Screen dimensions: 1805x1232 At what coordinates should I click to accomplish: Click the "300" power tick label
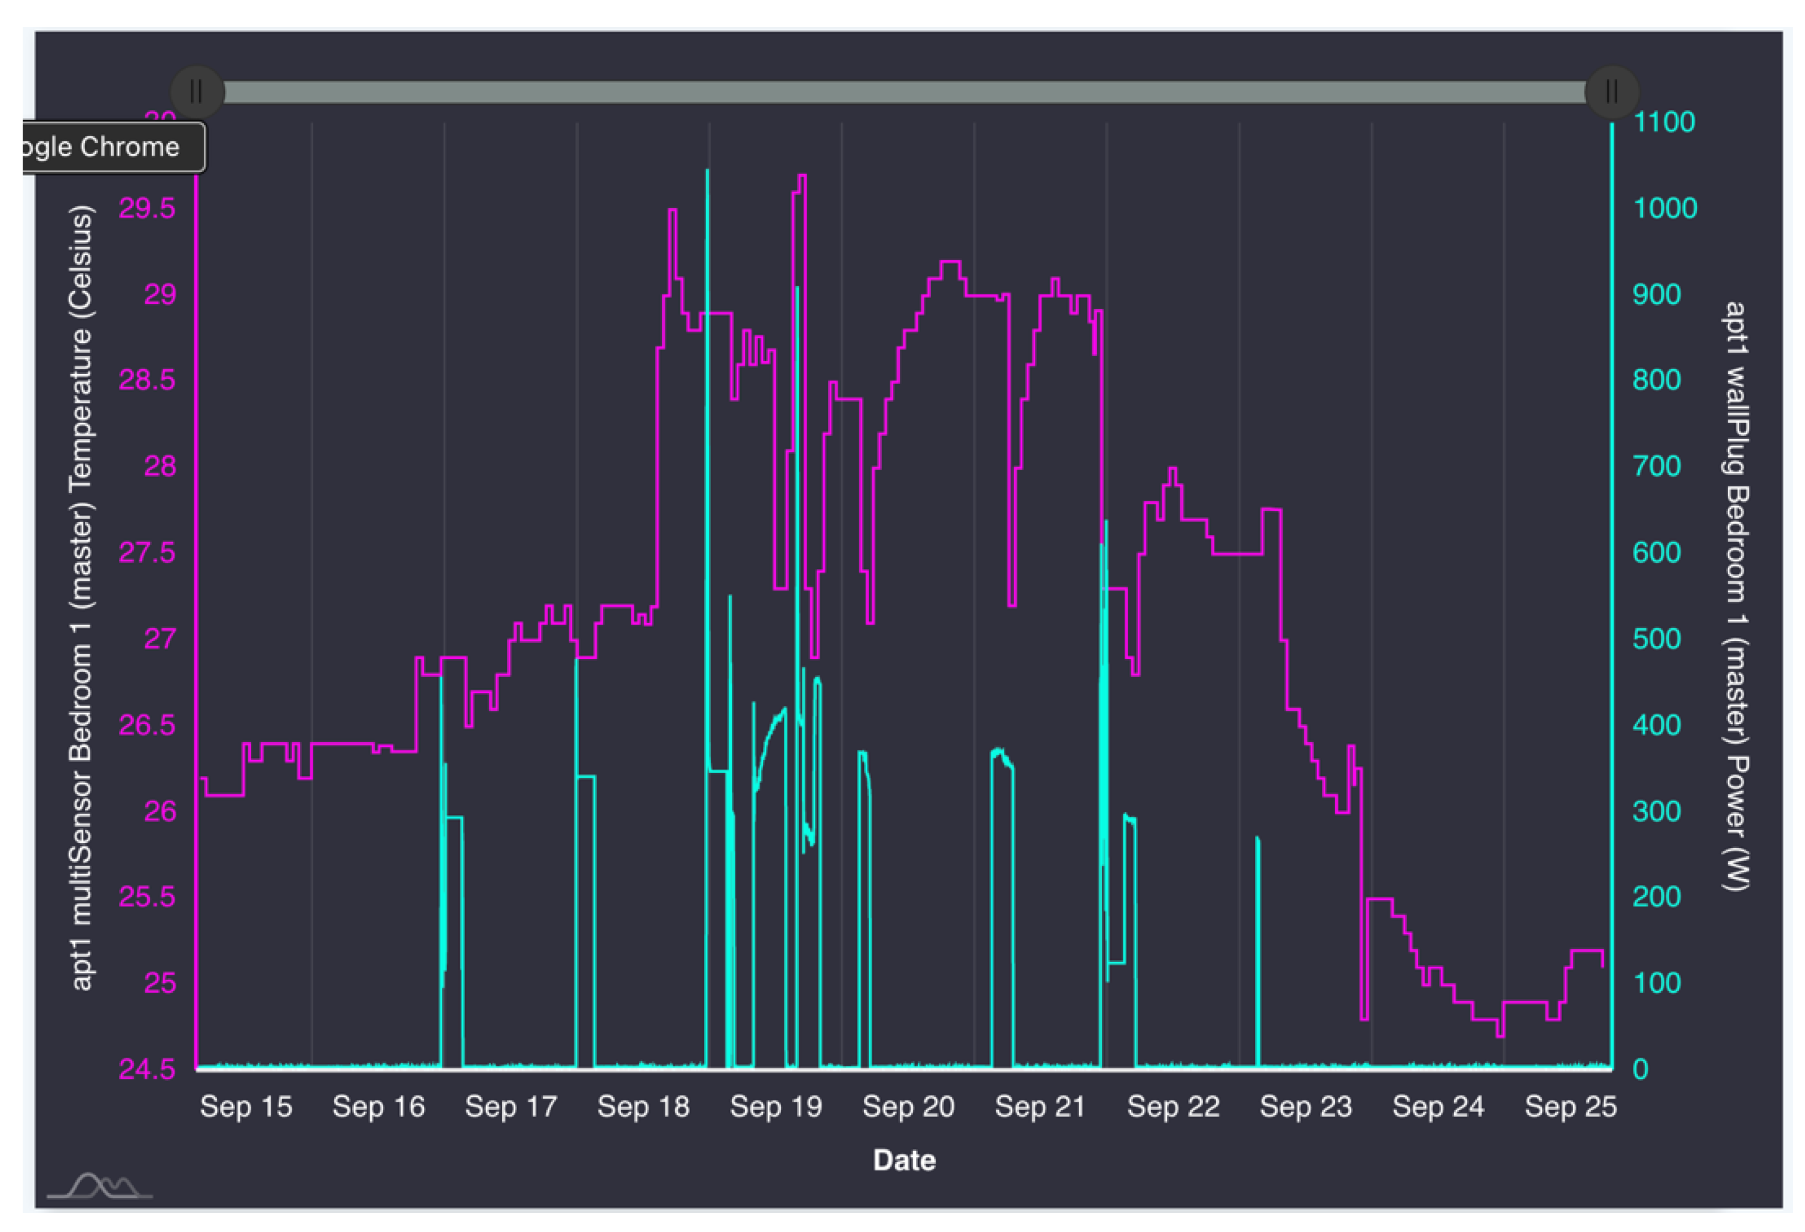pos(1657,811)
